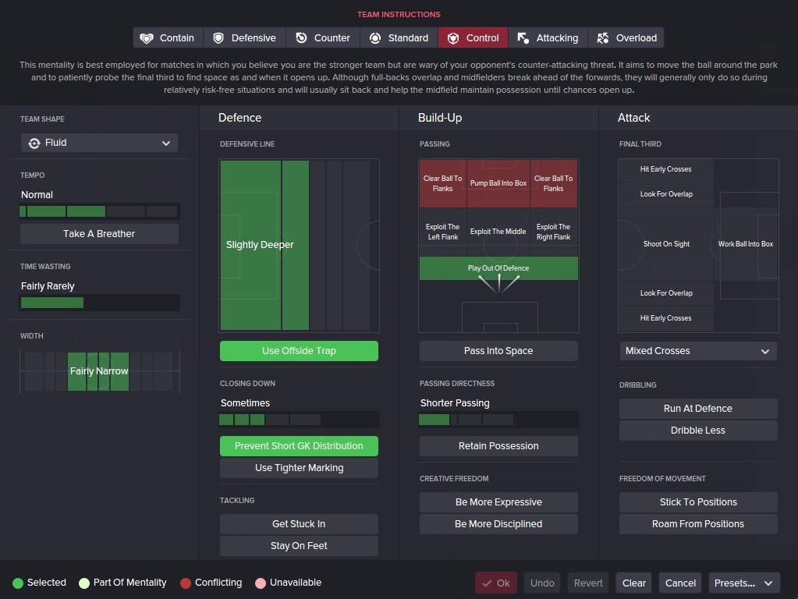Image resolution: width=798 pixels, height=599 pixels.
Task: Turn off Prevent Short GK Distribution
Action: point(299,446)
